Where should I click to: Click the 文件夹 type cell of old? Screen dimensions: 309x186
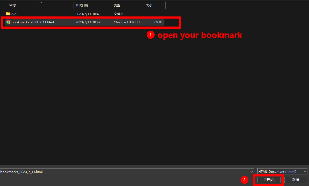point(119,14)
